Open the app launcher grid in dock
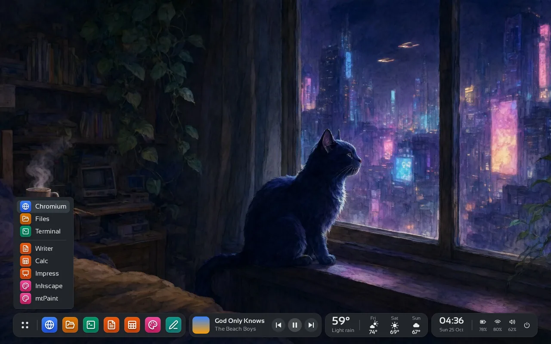 [x=25, y=325]
